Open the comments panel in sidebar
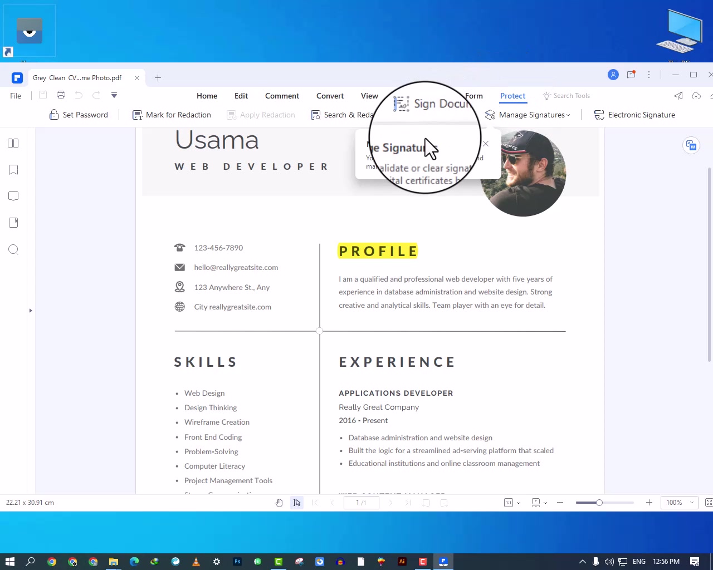713x570 pixels. 13,196
